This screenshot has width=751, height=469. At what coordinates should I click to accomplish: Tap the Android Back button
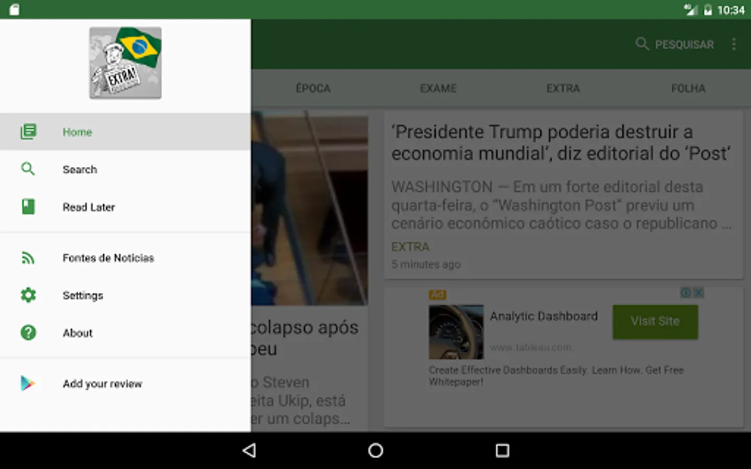point(249,450)
